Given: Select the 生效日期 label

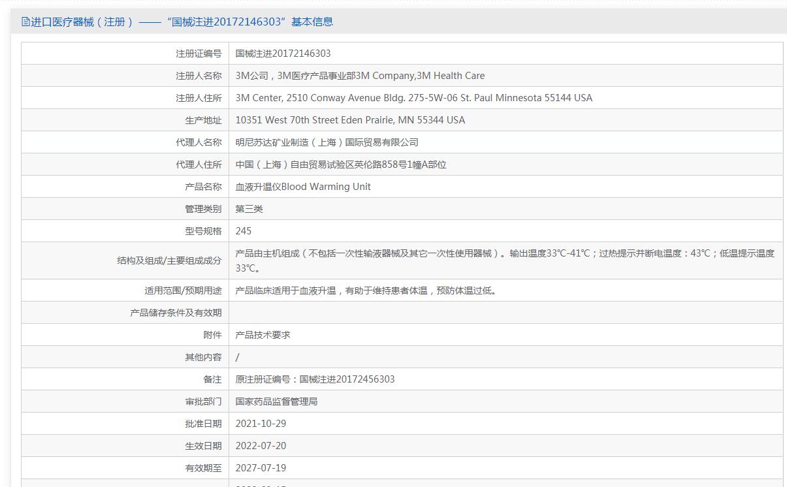Looking at the screenshot, I should coord(203,446).
